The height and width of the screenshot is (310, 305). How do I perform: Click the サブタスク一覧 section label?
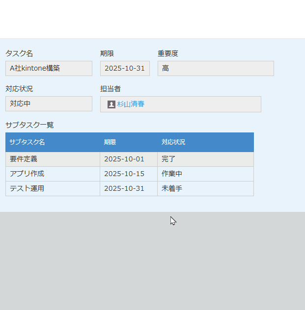(x=29, y=125)
